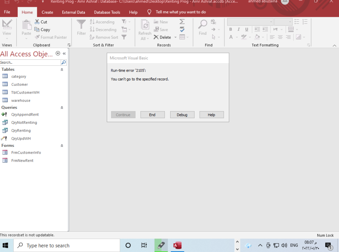
Task: Click the Spelling ABC check icon
Action: tap(182, 29)
